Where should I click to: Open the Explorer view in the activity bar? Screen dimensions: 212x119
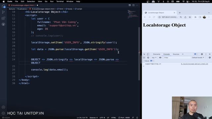tap(3, 6)
